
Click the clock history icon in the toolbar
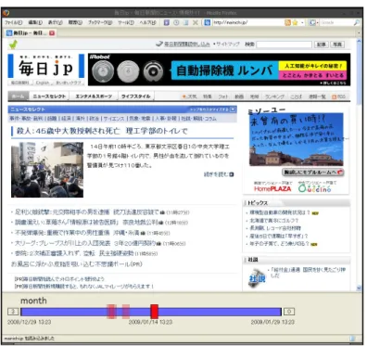[x=176, y=22]
